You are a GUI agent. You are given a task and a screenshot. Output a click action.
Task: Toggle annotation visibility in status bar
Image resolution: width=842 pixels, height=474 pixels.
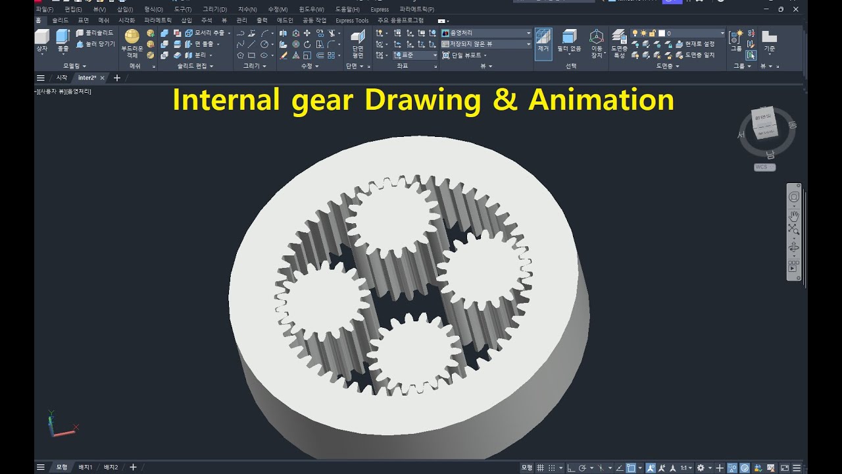pyautogui.click(x=650, y=467)
